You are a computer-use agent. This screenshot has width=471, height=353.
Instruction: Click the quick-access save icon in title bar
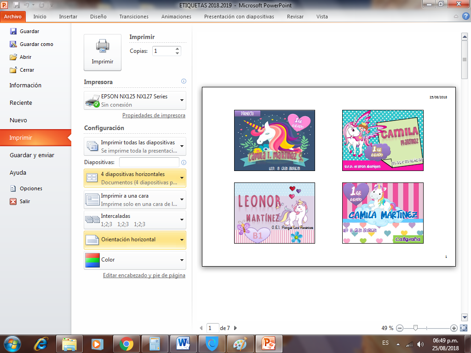[17, 5]
